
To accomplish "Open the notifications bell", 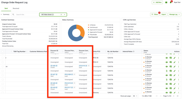I will (x=171, y=2).
